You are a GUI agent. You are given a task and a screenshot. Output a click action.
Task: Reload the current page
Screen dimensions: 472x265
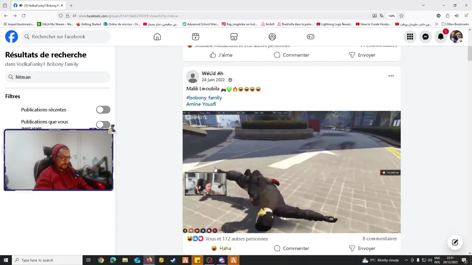coord(24,16)
